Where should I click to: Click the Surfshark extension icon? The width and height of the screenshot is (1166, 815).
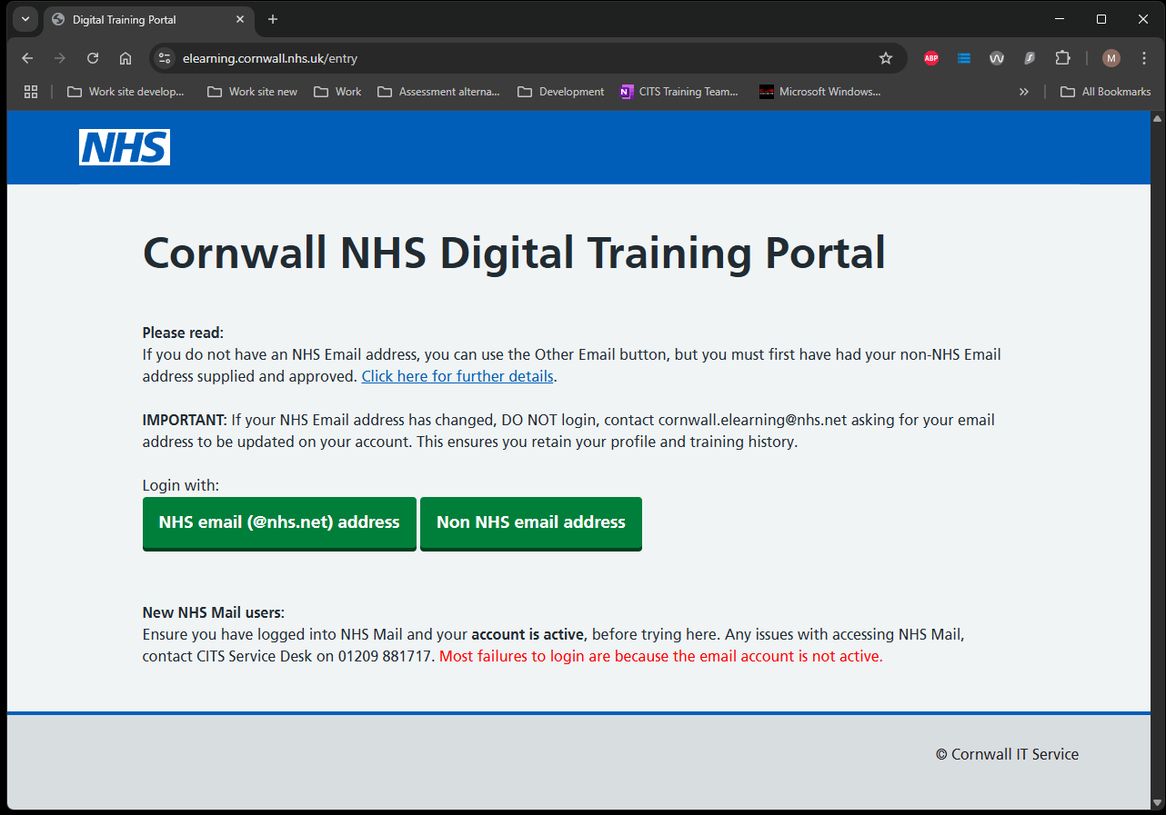click(1029, 57)
